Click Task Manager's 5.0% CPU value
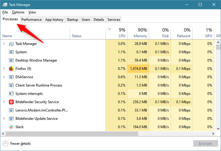The height and width of the screenshot is (151, 221). [122, 44]
